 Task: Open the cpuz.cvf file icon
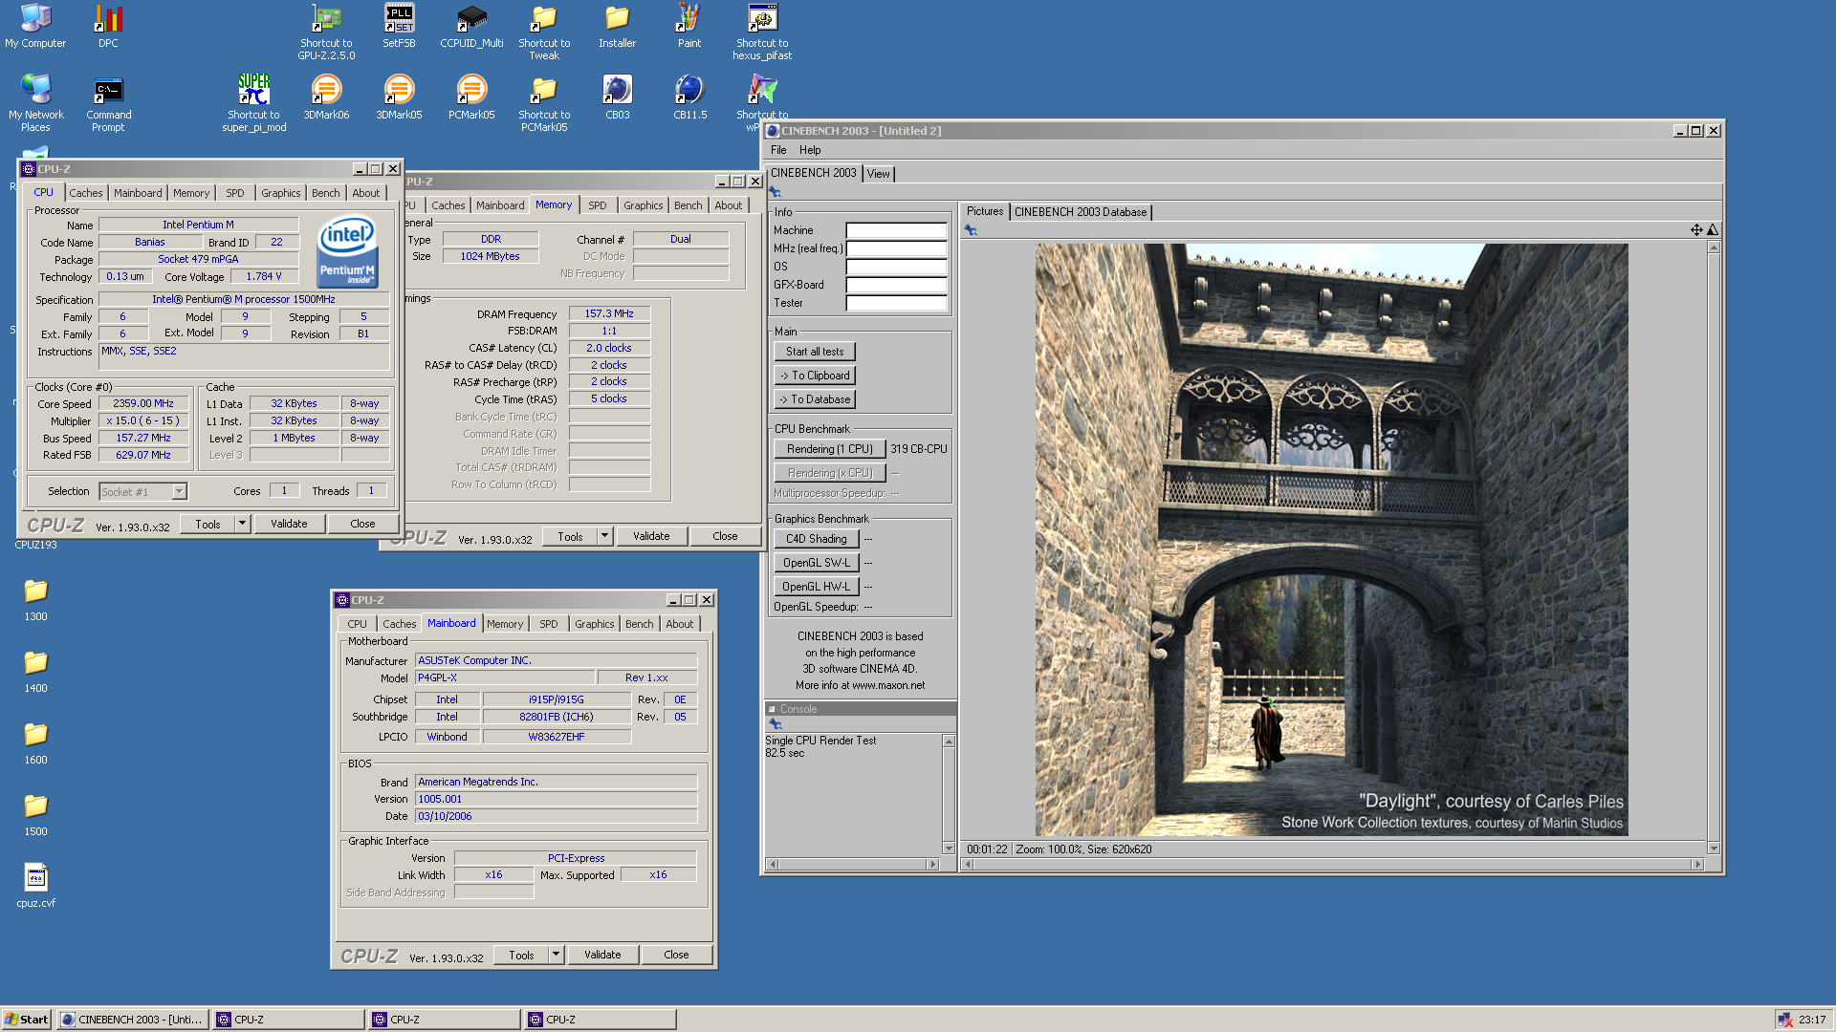[x=35, y=886]
